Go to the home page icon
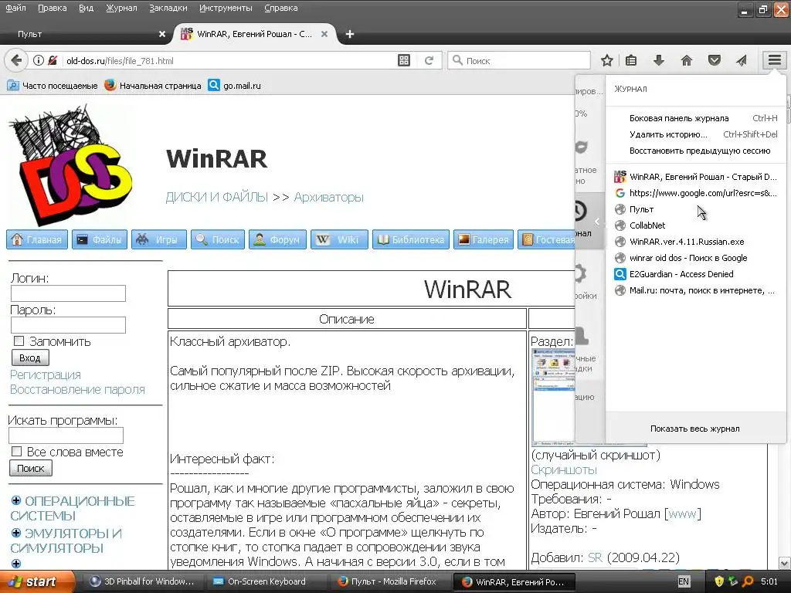The width and height of the screenshot is (791, 593). point(686,60)
